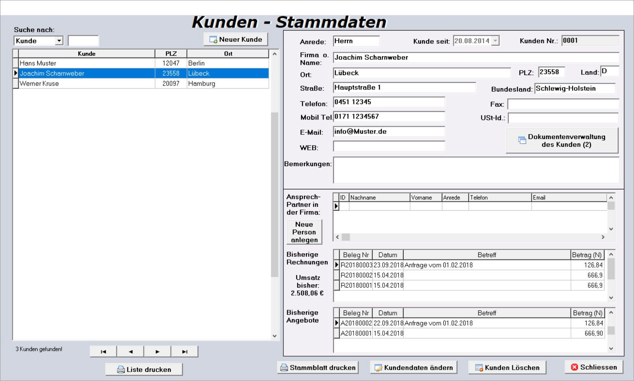
Task: Open Kundendaten ändern to edit customer
Action: pyautogui.click(x=414, y=367)
